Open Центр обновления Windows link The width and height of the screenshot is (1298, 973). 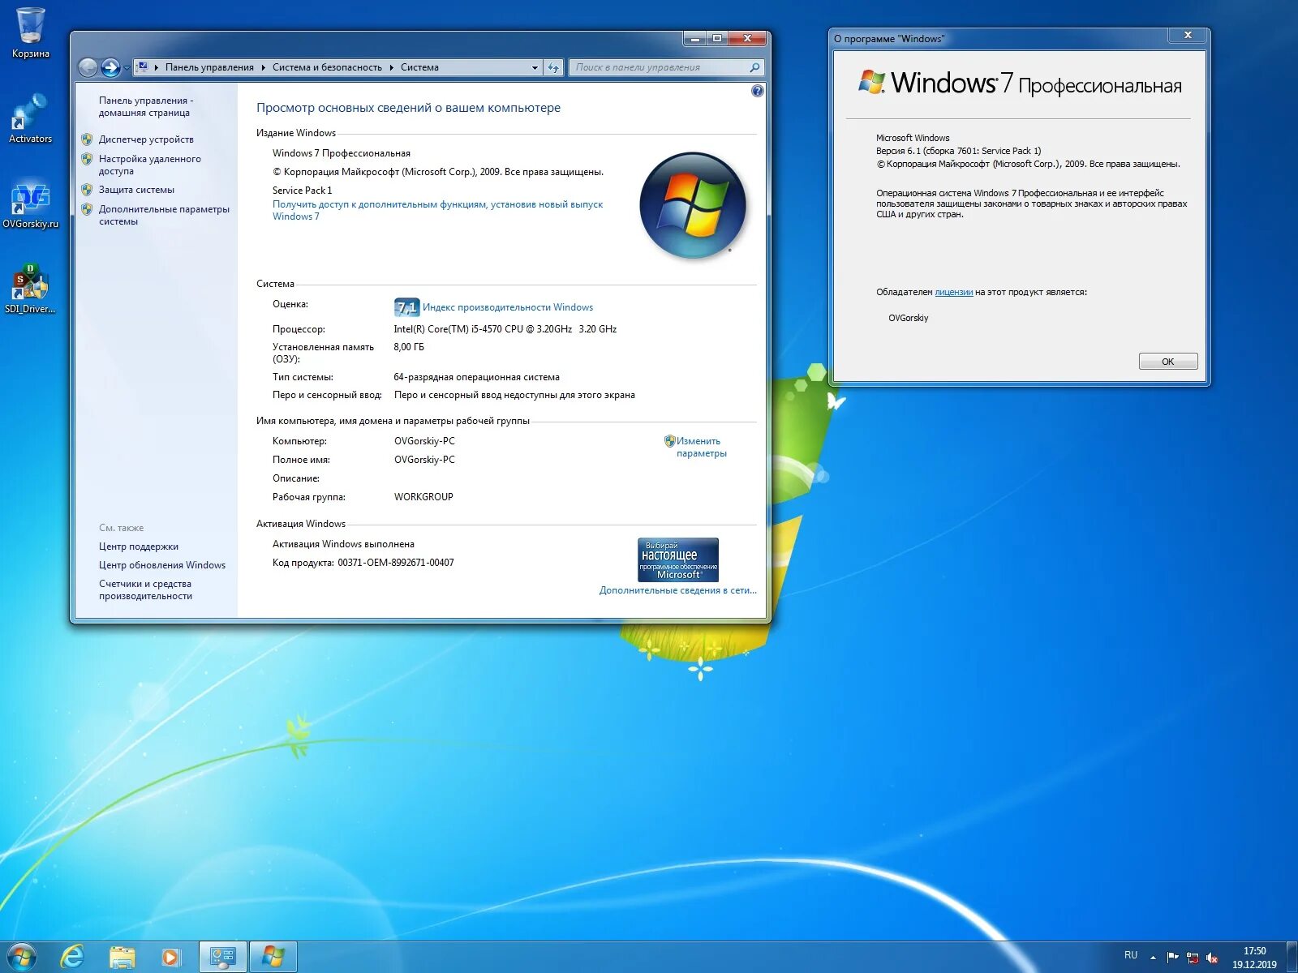162,565
